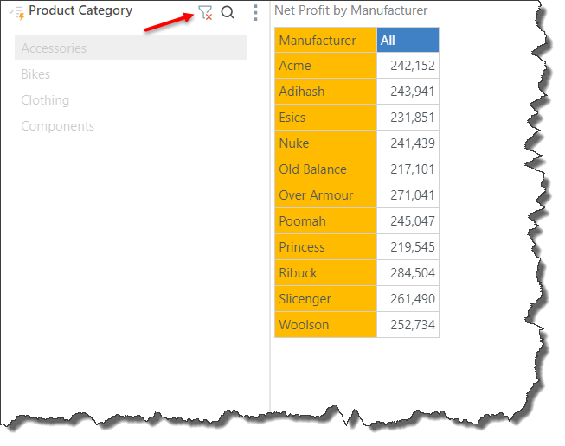Click the value 284,504 for Ribuck
The width and height of the screenshot is (565, 446).
(408, 273)
